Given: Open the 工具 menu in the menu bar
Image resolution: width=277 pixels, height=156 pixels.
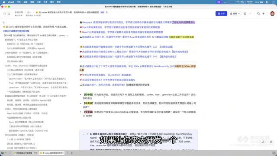Looking at the screenshot, I should (45, 2).
